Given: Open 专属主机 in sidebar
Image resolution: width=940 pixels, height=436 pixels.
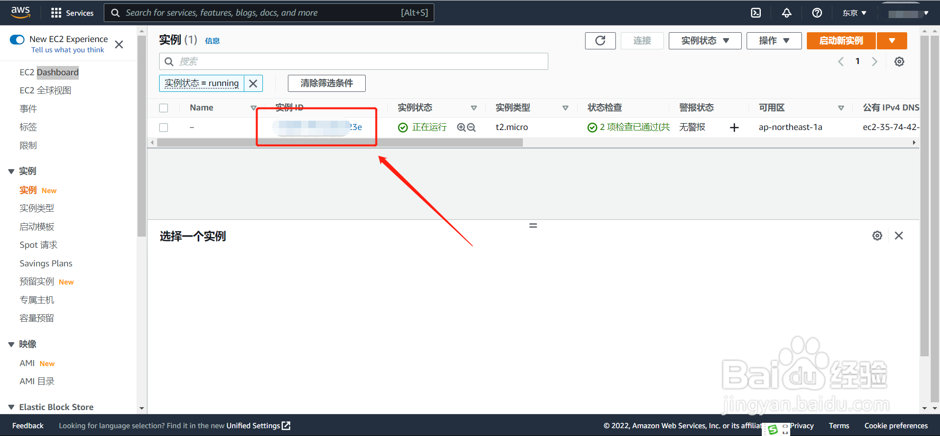Looking at the screenshot, I should [x=37, y=300].
